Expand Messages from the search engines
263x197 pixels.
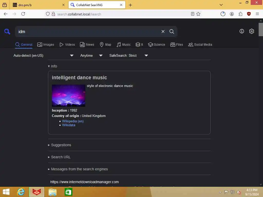point(78,169)
